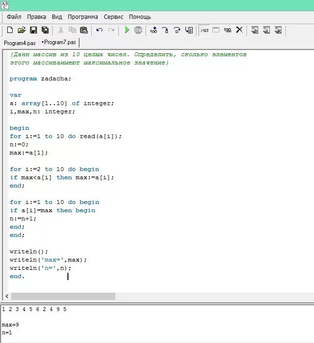
Task: Redo the edit with the grayed arrow
Action: (111, 30)
